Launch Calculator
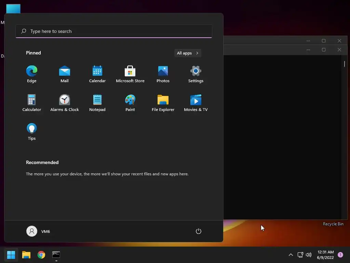 32,103
